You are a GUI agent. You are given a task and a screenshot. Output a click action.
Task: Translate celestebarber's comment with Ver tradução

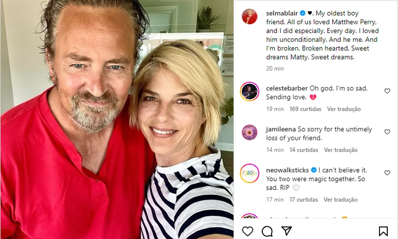pos(344,109)
